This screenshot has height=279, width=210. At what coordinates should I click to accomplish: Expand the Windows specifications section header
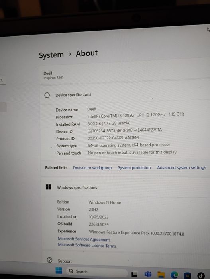pos(126,187)
